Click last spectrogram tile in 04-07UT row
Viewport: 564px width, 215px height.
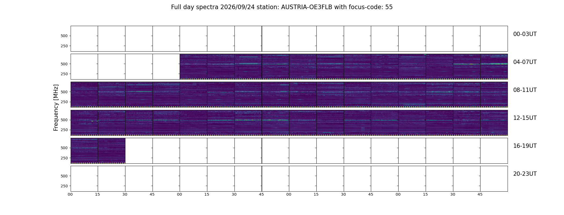[x=494, y=67]
